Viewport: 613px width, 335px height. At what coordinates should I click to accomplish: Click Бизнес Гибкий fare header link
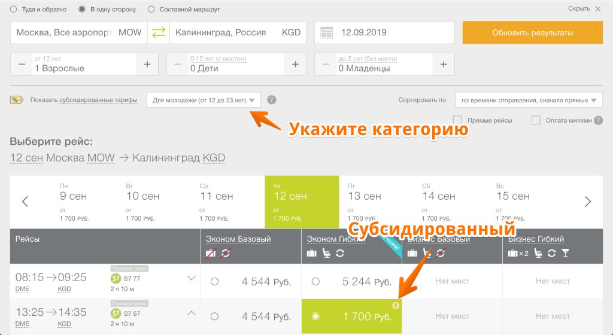click(536, 239)
